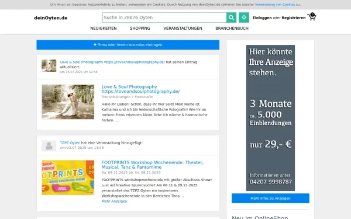Open the Love & Soul Photography entry title
351x219 pixels.
pyautogui.click(x=140, y=89)
